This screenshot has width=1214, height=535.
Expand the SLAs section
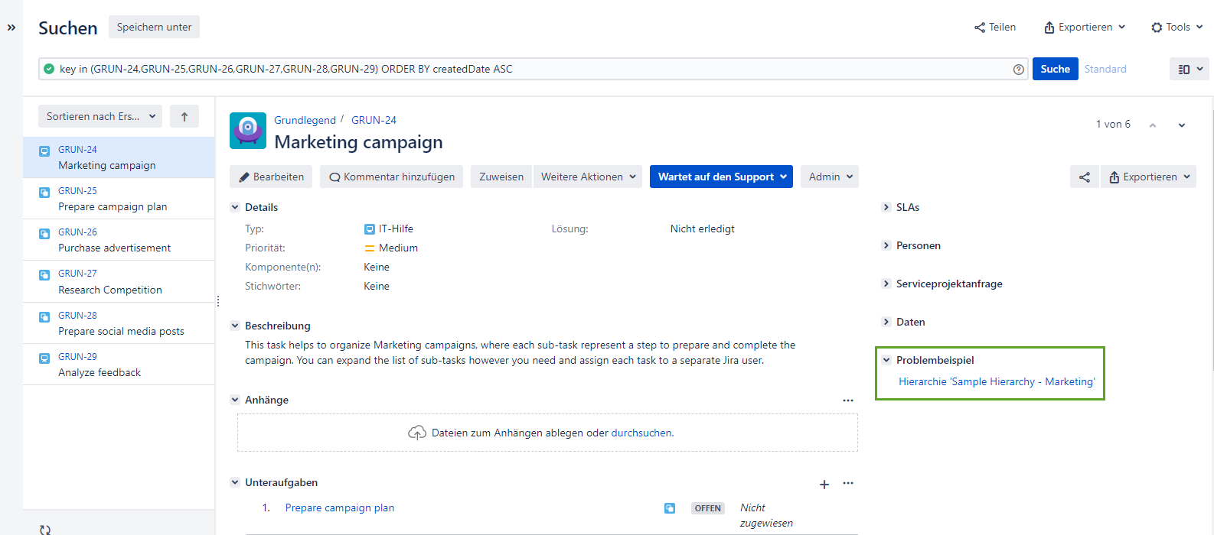point(907,208)
